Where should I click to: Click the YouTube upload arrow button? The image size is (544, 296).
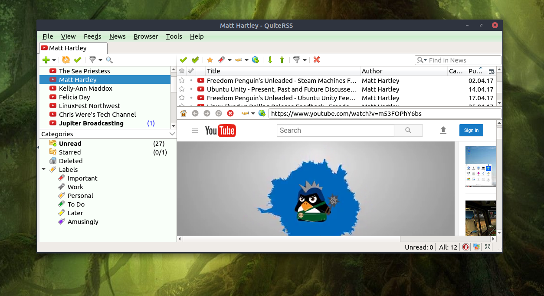pyautogui.click(x=443, y=130)
